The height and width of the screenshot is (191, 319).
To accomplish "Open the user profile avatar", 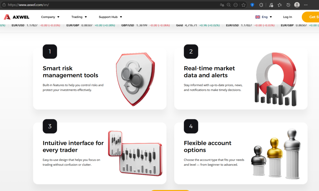I will (x=297, y=5).
